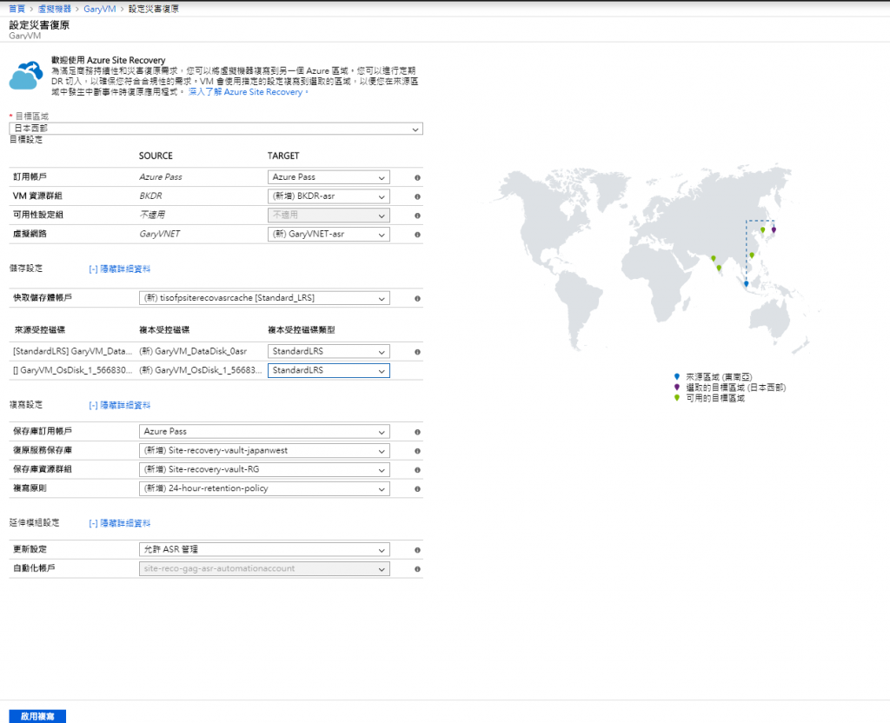
Task: Click info icon for 自動化帳戶 row
Action: coord(417,568)
